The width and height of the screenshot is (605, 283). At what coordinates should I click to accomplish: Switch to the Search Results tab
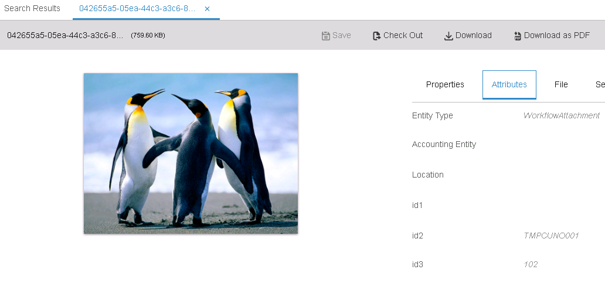point(32,8)
